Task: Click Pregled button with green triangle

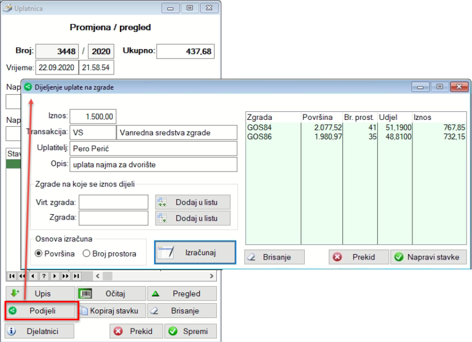Action: 182,293
